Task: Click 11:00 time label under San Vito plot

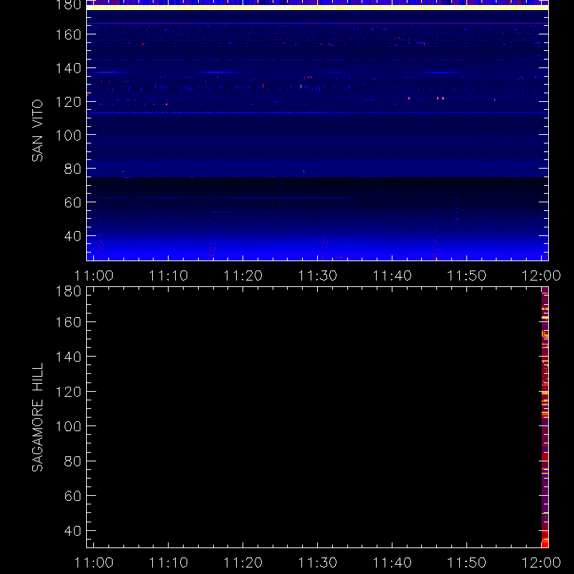Action: (94, 276)
